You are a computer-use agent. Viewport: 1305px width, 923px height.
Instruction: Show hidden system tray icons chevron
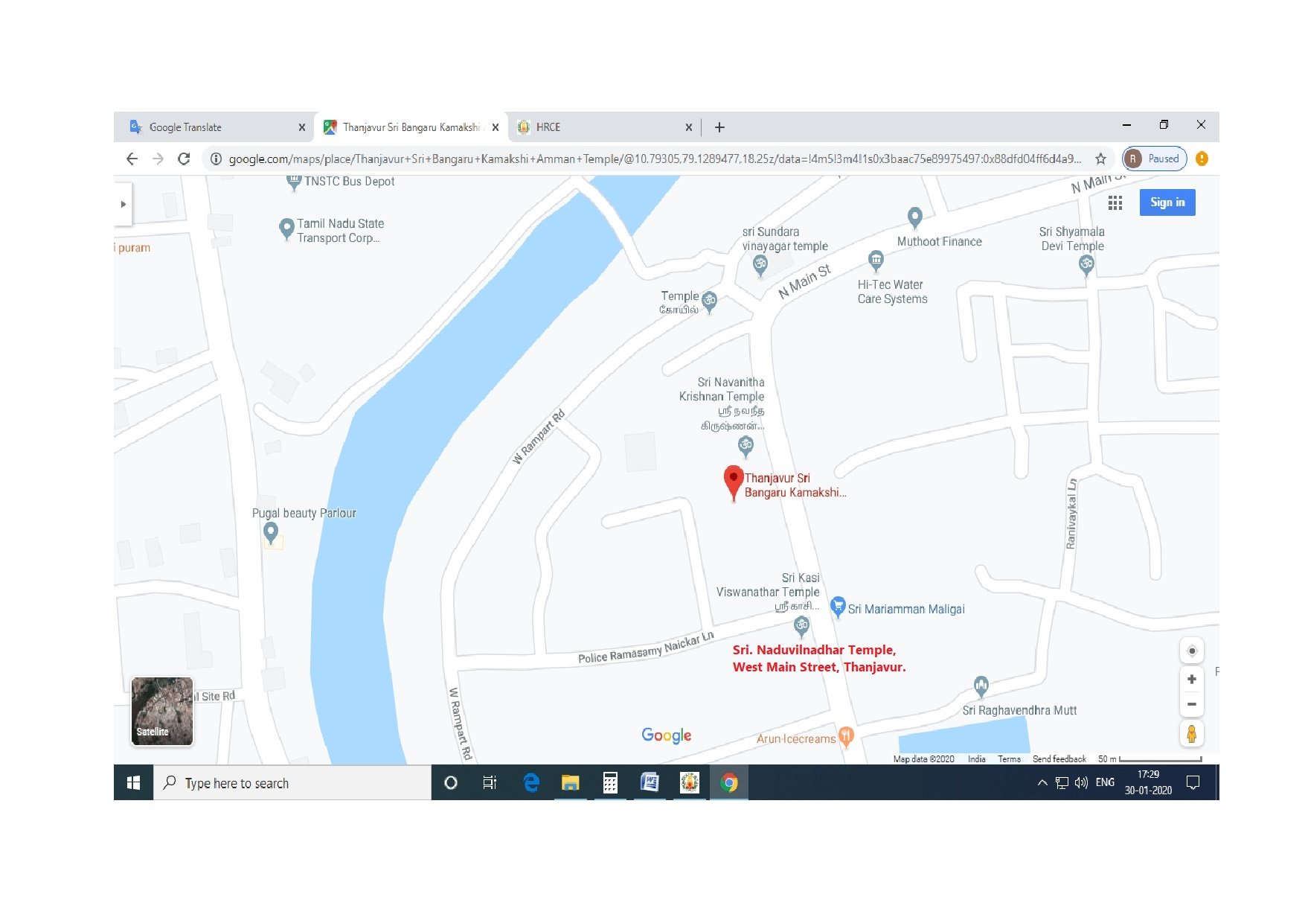click(x=1042, y=782)
